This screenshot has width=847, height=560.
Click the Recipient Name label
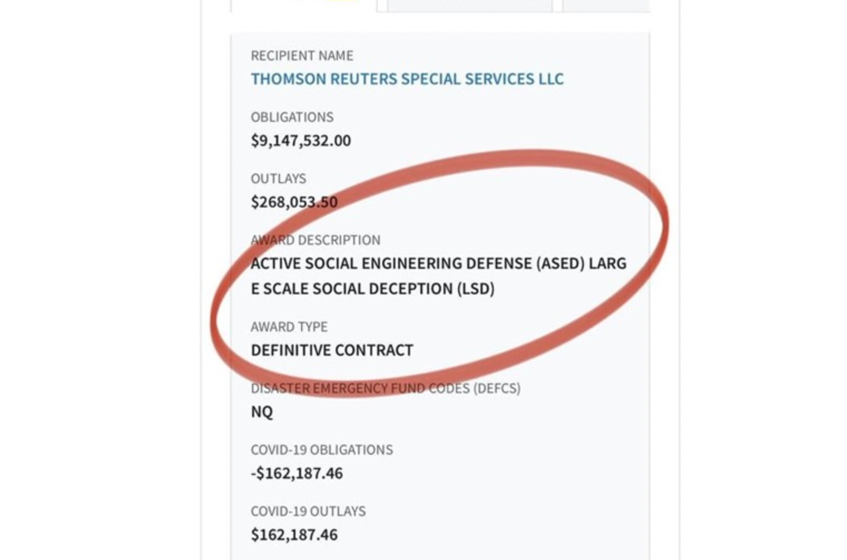302,56
